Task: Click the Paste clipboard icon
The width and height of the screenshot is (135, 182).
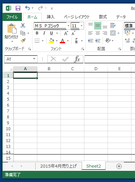Action: (12, 29)
